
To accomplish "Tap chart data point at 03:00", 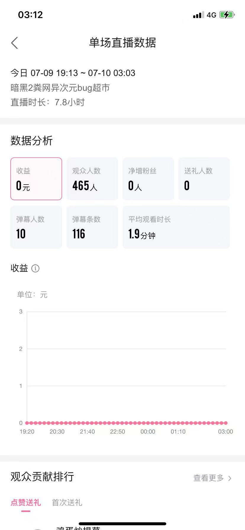I will click(226, 423).
